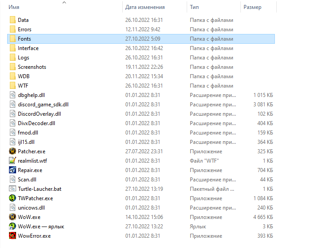The height and width of the screenshot is (248, 321).
Task: Click the Repair.exe tool icon
Action: coord(13,170)
